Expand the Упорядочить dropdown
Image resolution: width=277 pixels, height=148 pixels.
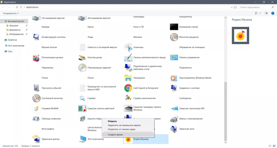click(11, 13)
